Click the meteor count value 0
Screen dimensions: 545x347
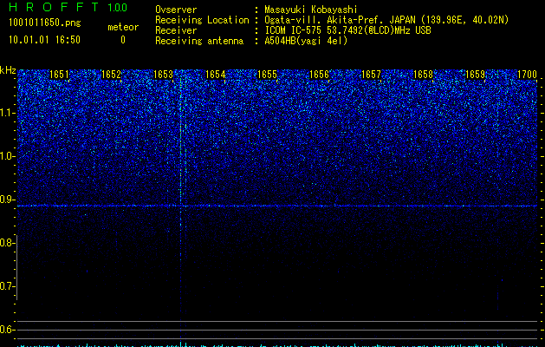[123, 40]
